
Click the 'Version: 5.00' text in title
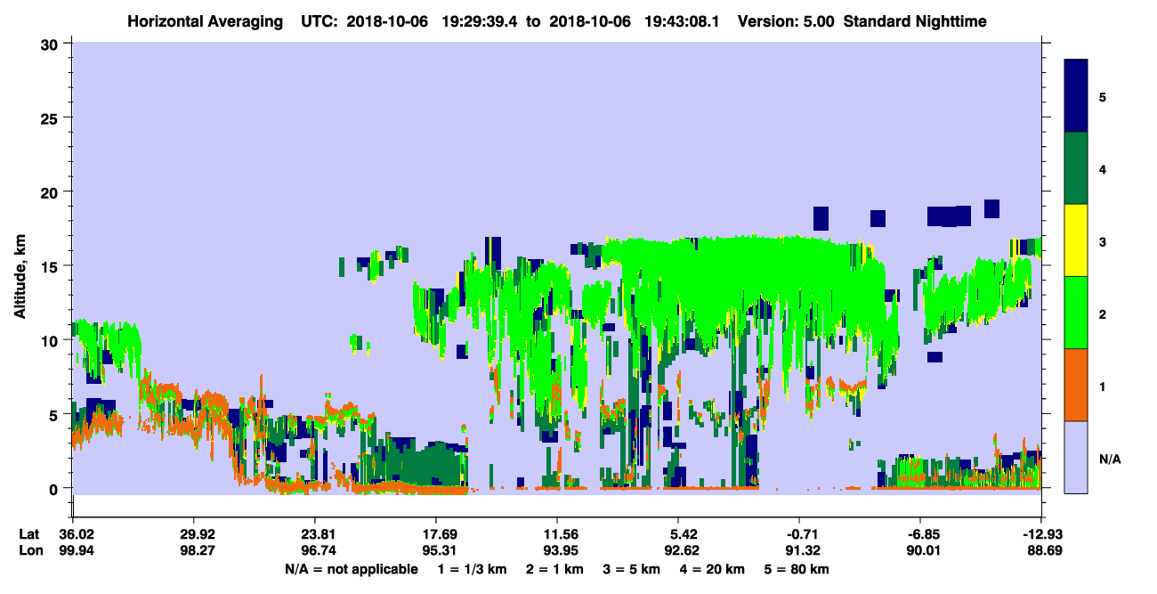786,20
